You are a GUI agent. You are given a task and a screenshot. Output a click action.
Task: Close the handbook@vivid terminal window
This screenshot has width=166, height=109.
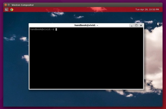click(141, 25)
